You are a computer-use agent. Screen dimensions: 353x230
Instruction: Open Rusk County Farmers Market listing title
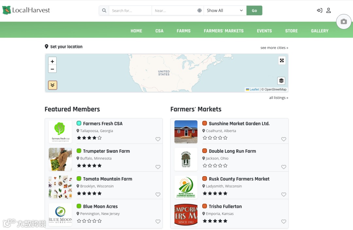click(x=239, y=179)
